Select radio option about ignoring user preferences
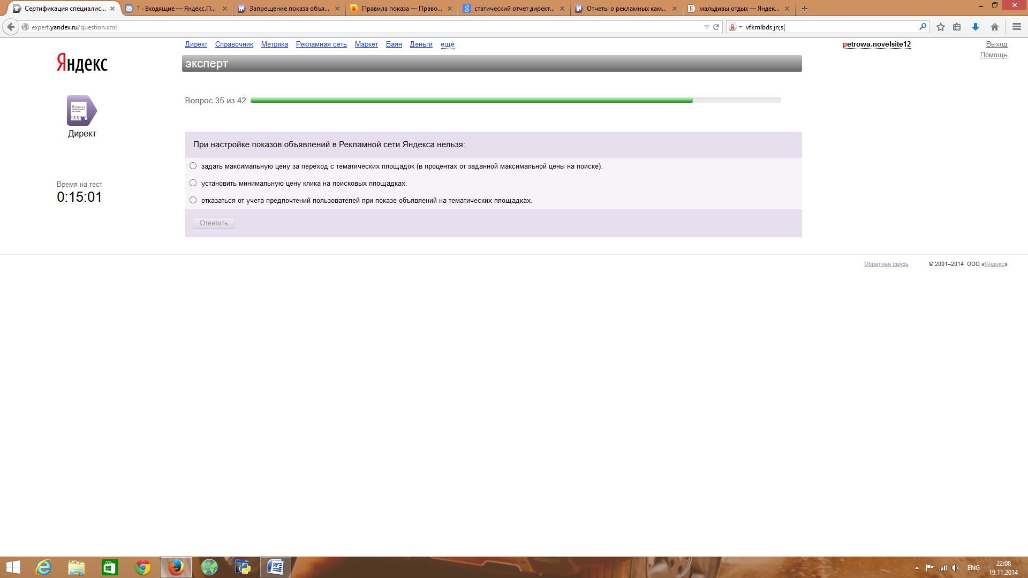 click(x=193, y=200)
